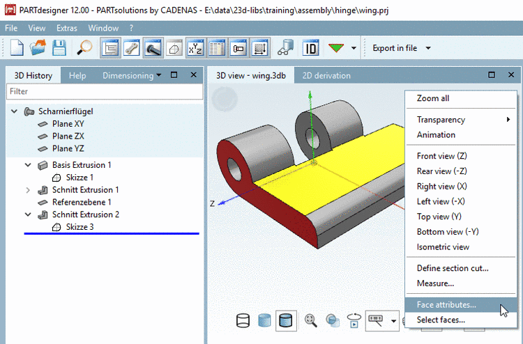This screenshot has height=344, width=523.
Task: Switch to the 3D History tab
Action: click(33, 76)
